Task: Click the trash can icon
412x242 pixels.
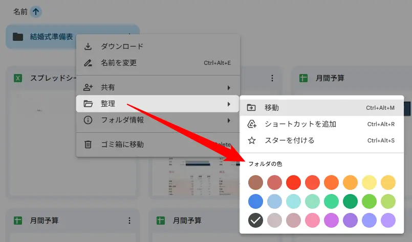Action: tap(88, 144)
